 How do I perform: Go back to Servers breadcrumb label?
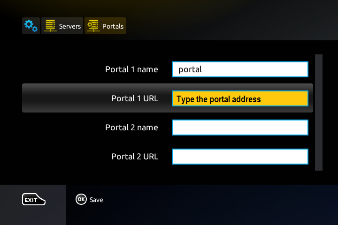click(x=70, y=26)
